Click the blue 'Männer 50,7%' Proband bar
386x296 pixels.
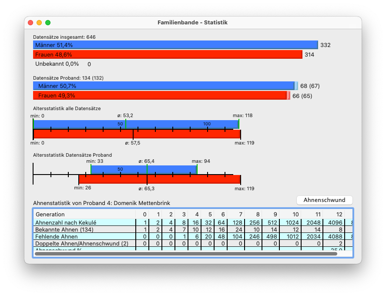pyautogui.click(x=165, y=86)
